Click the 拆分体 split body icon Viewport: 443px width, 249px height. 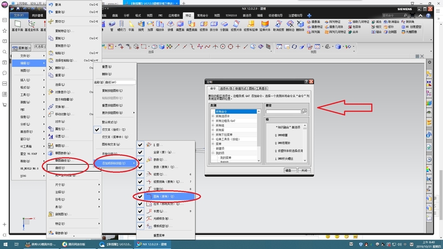click(214, 24)
